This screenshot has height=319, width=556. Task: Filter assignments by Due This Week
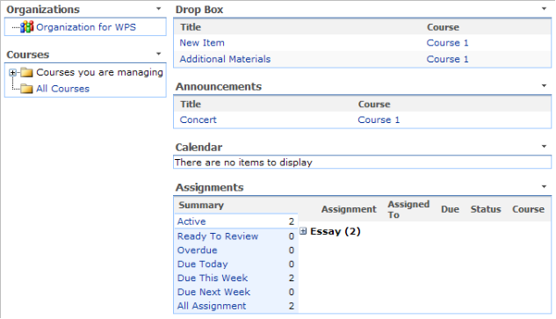coord(213,278)
